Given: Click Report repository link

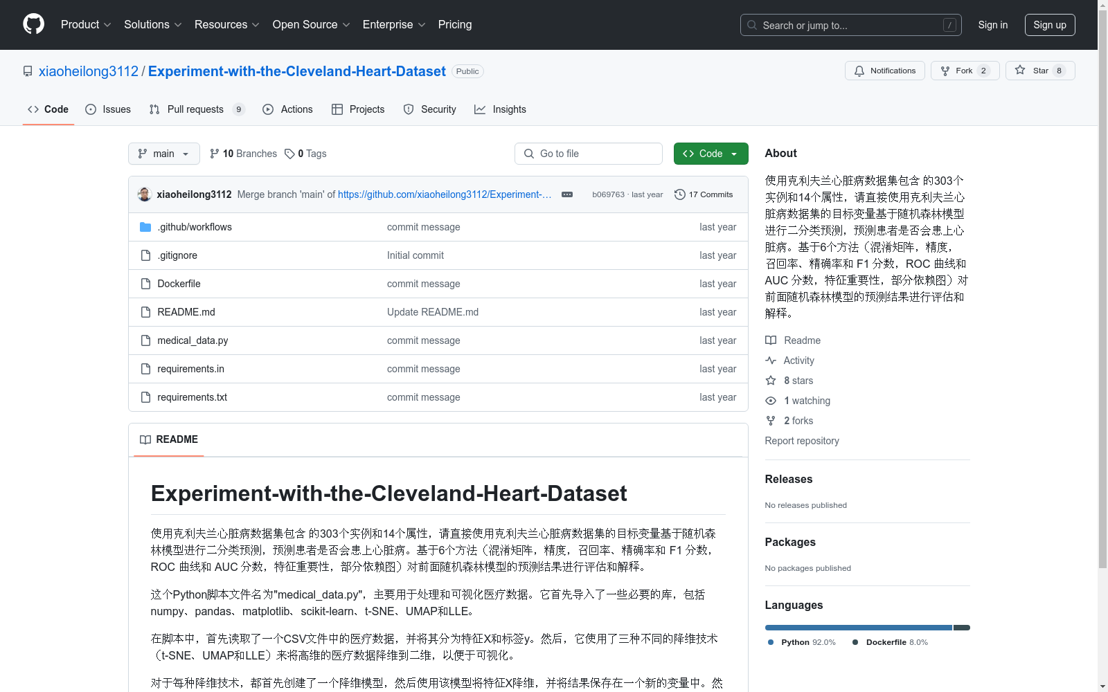Looking at the screenshot, I should pos(802,441).
